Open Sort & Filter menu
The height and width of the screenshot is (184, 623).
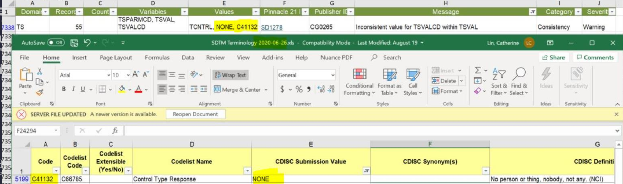[x=499, y=82]
